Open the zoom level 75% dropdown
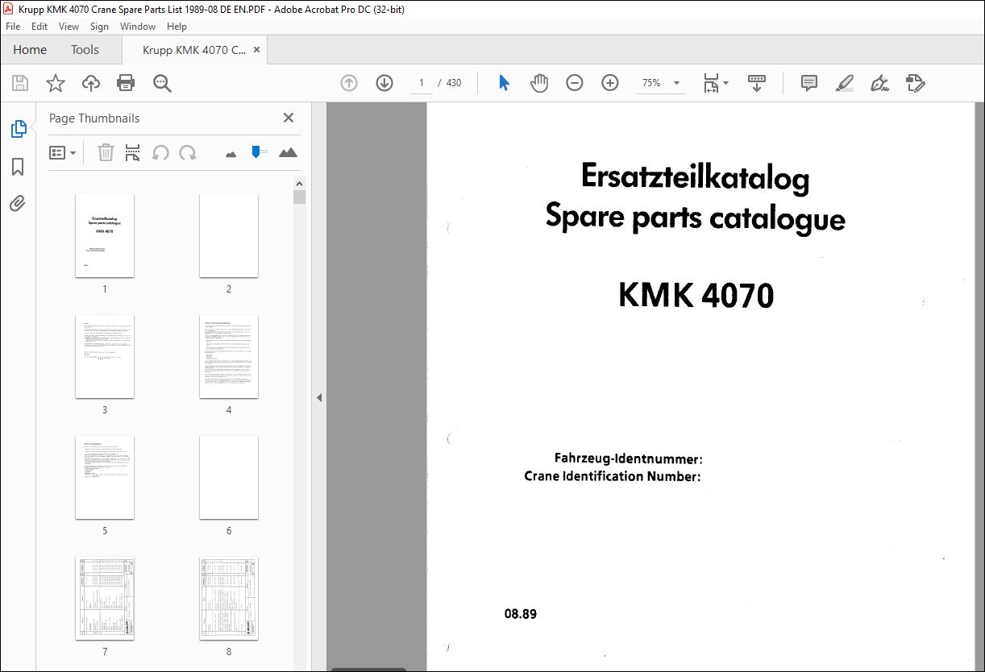This screenshot has width=985, height=672. click(x=676, y=83)
